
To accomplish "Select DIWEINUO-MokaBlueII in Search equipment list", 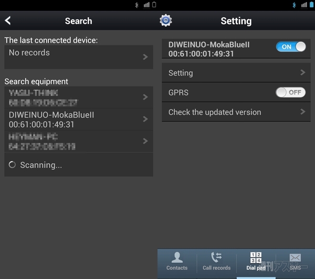I will pos(79,119).
